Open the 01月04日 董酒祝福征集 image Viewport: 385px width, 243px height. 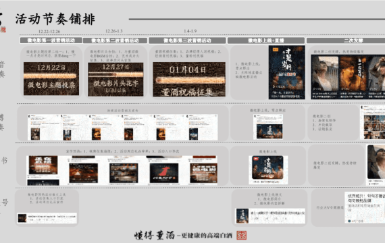point(189,79)
